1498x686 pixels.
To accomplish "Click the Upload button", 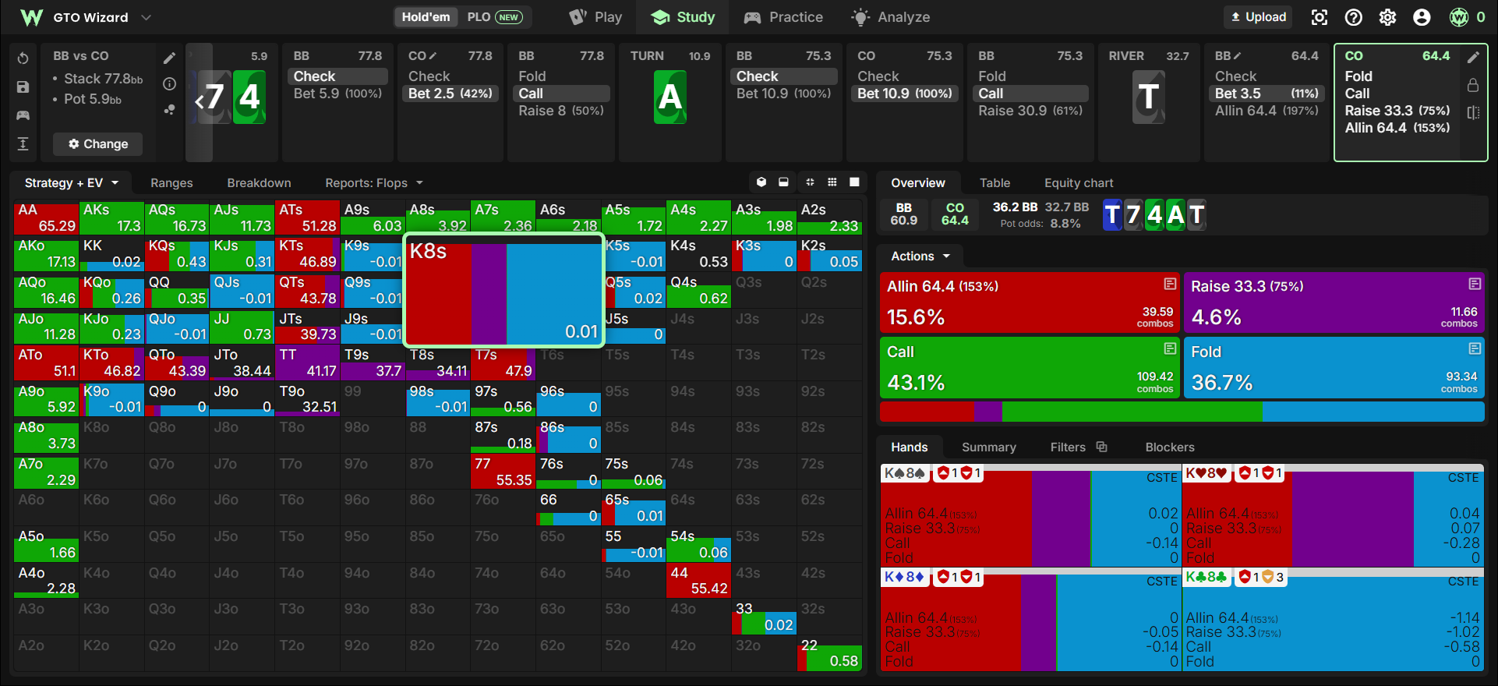I will point(1258,17).
